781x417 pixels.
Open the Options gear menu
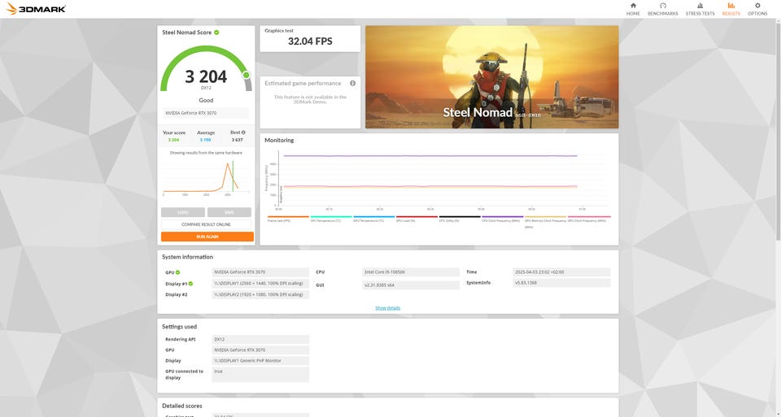[757, 9]
